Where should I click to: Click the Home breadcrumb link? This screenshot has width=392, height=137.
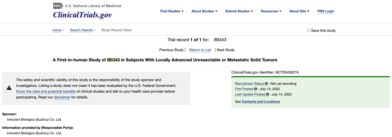pyautogui.click(x=57, y=30)
